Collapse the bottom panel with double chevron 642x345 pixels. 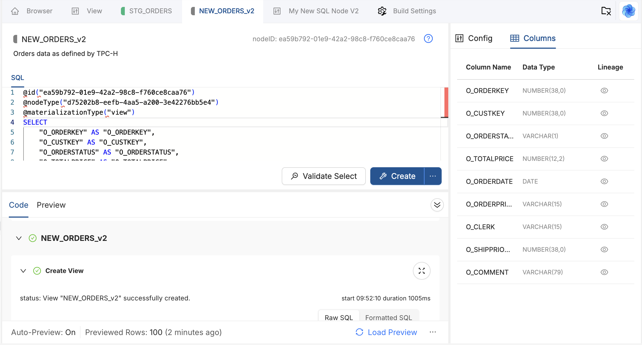pos(437,205)
